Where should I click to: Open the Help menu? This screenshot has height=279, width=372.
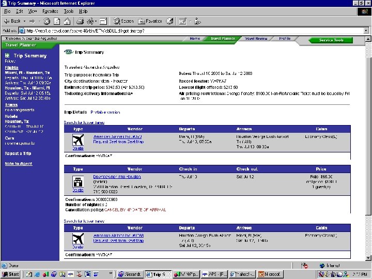[x=83, y=11]
